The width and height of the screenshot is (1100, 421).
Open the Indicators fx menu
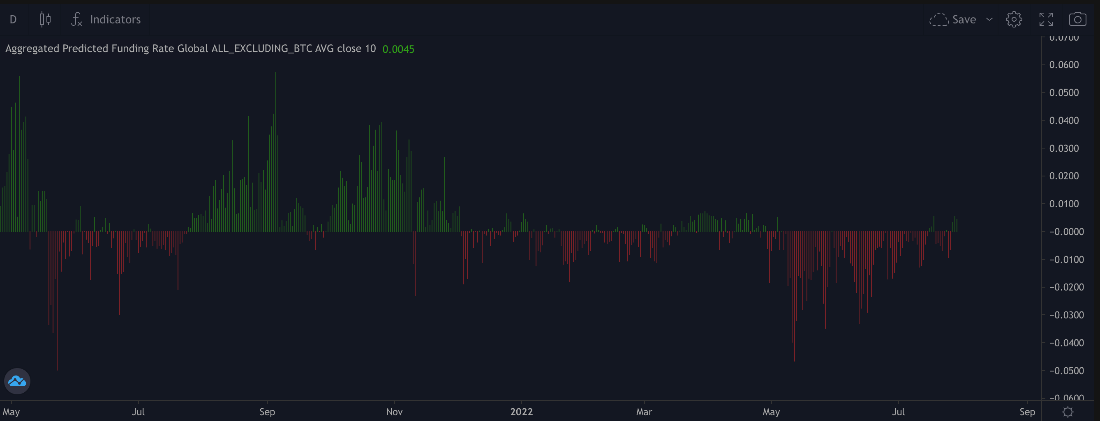106,19
